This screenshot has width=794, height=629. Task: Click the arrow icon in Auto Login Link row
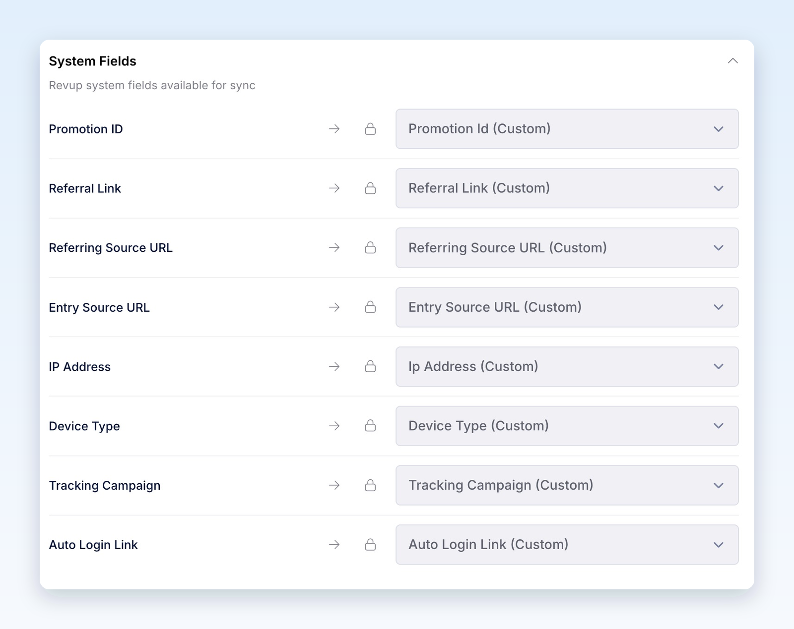click(x=334, y=545)
